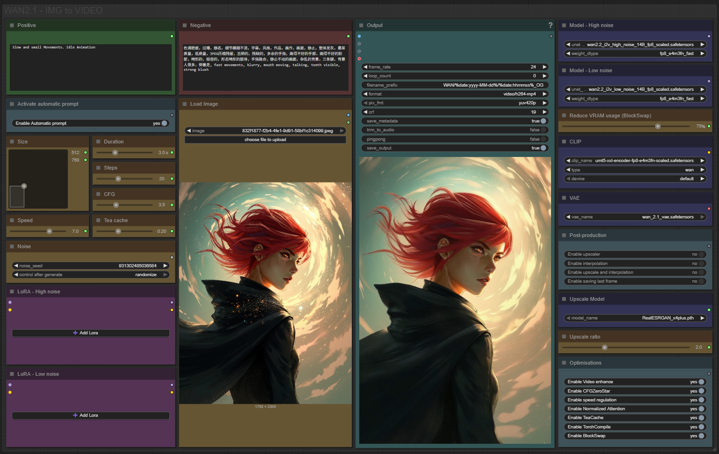Open the video format dropdown
Viewport: 719px width, 454px height.
pos(454,94)
